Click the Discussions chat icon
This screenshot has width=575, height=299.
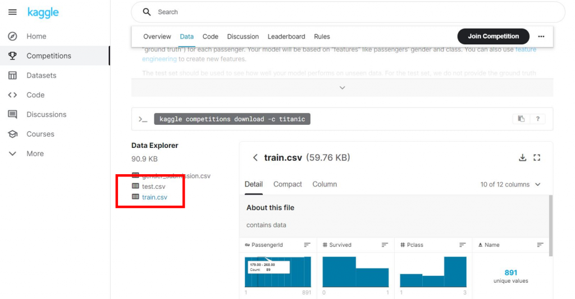click(12, 115)
